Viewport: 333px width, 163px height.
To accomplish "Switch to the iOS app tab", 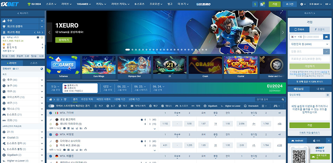I will (x=316, y=140).
